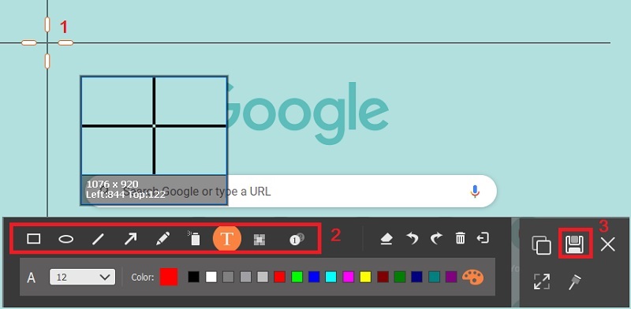
Task: Click the exit arrow icon
Action: tap(483, 238)
